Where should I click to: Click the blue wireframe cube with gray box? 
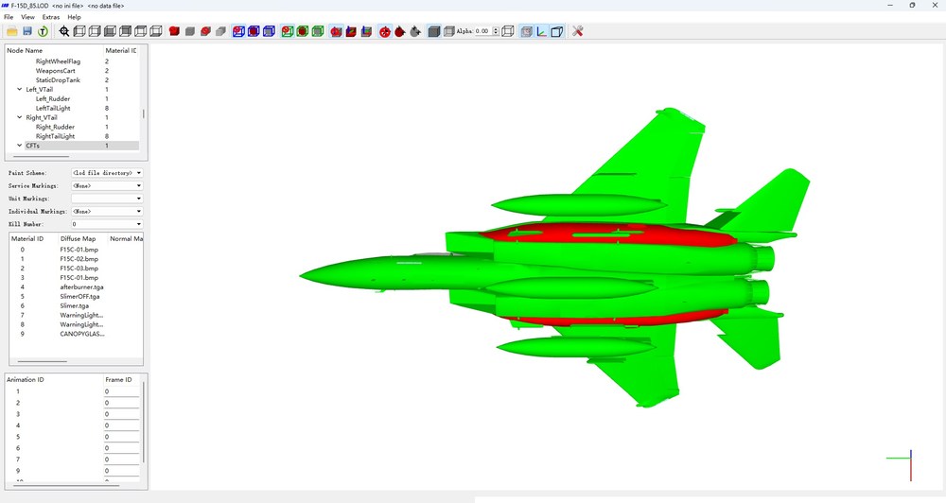click(269, 31)
